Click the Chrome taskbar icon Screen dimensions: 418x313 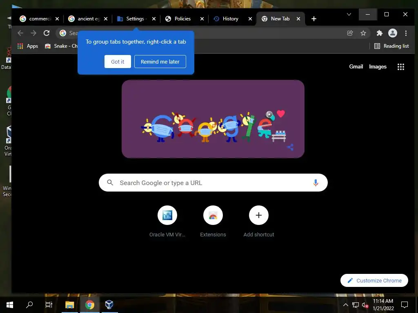[89, 304]
